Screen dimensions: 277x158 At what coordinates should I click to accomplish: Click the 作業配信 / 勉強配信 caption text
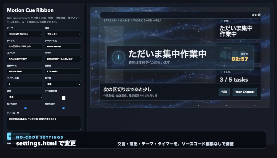(x=130, y=96)
